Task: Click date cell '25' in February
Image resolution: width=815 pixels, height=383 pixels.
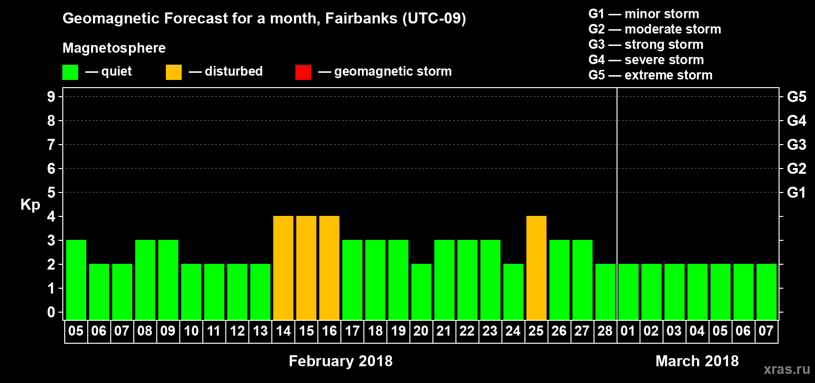Action: [536, 331]
